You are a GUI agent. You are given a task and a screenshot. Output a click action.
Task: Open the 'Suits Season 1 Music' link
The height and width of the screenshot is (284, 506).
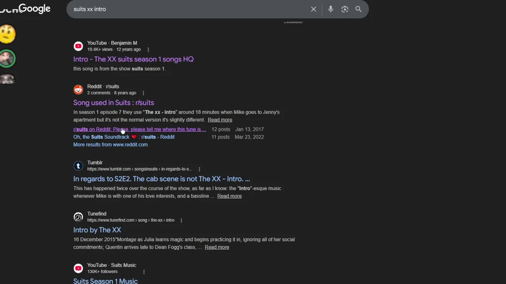pos(105,281)
